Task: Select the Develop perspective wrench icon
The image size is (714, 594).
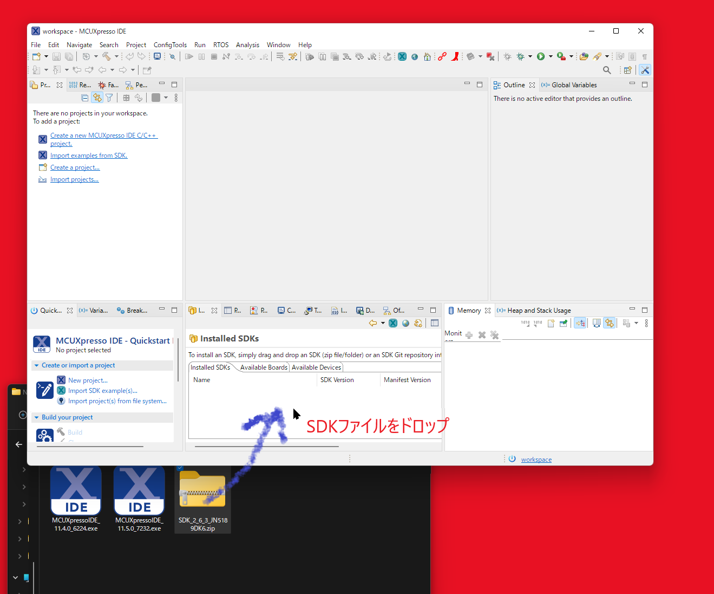Action: click(645, 70)
